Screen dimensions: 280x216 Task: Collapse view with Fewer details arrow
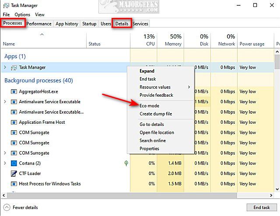pos(7,207)
